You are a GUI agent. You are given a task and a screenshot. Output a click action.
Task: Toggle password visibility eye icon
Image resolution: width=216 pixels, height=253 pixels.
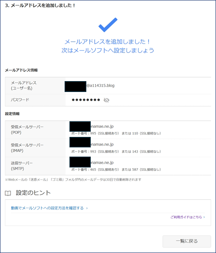pos(106,100)
